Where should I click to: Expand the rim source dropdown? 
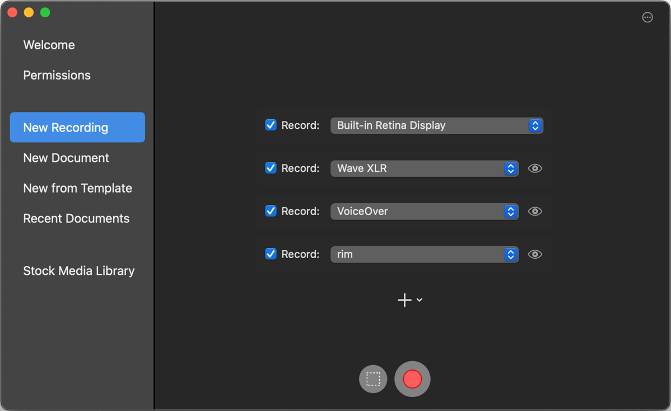pos(424,254)
